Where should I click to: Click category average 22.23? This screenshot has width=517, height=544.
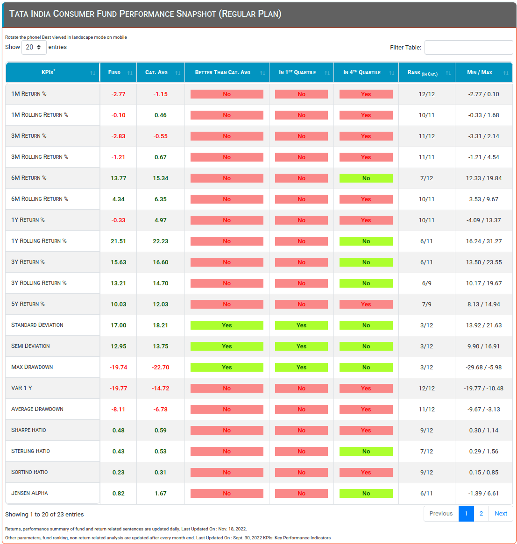(x=161, y=241)
